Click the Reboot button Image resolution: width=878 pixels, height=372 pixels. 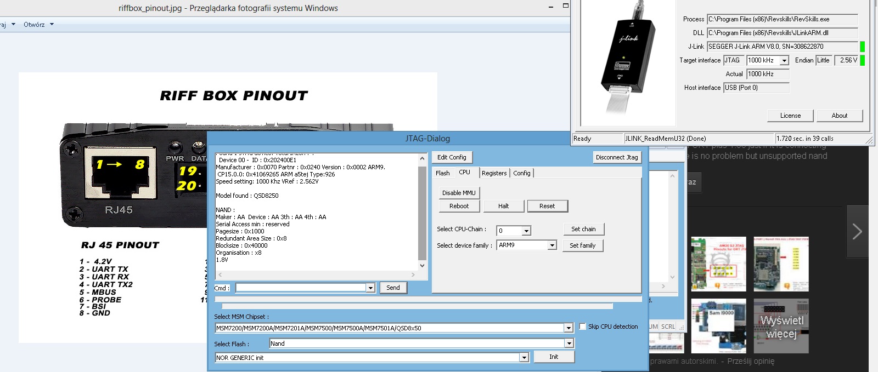click(459, 206)
